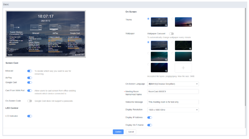Zoom the dark green wallpaper via magnifier icon
The image size is (249, 139).
(190, 49)
